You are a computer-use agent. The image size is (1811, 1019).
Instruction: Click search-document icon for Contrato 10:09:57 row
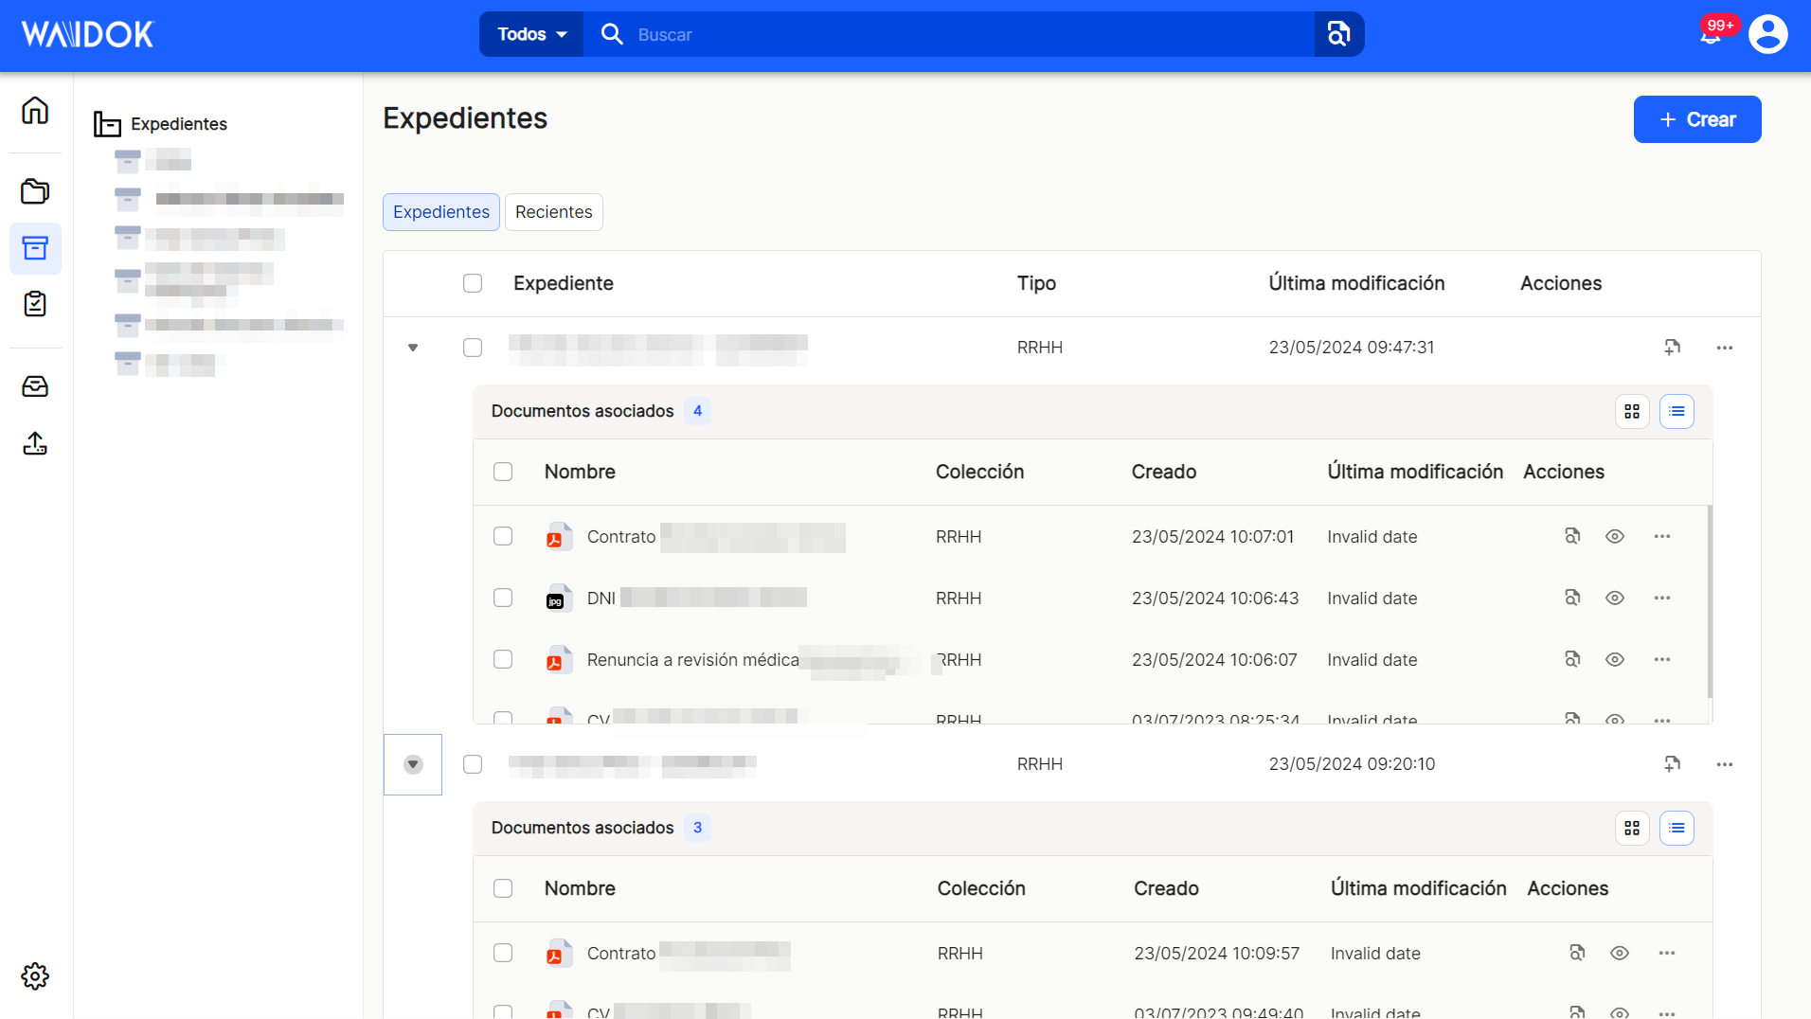1577,953
